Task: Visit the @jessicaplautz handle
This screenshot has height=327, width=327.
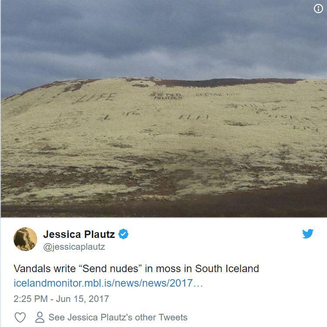Action: 74,247
